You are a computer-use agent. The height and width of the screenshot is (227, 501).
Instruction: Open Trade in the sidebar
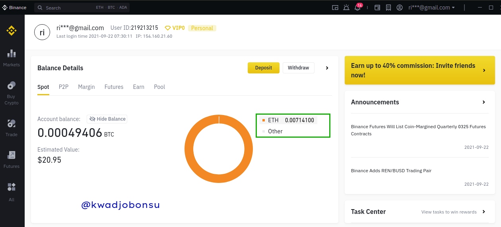(x=12, y=128)
